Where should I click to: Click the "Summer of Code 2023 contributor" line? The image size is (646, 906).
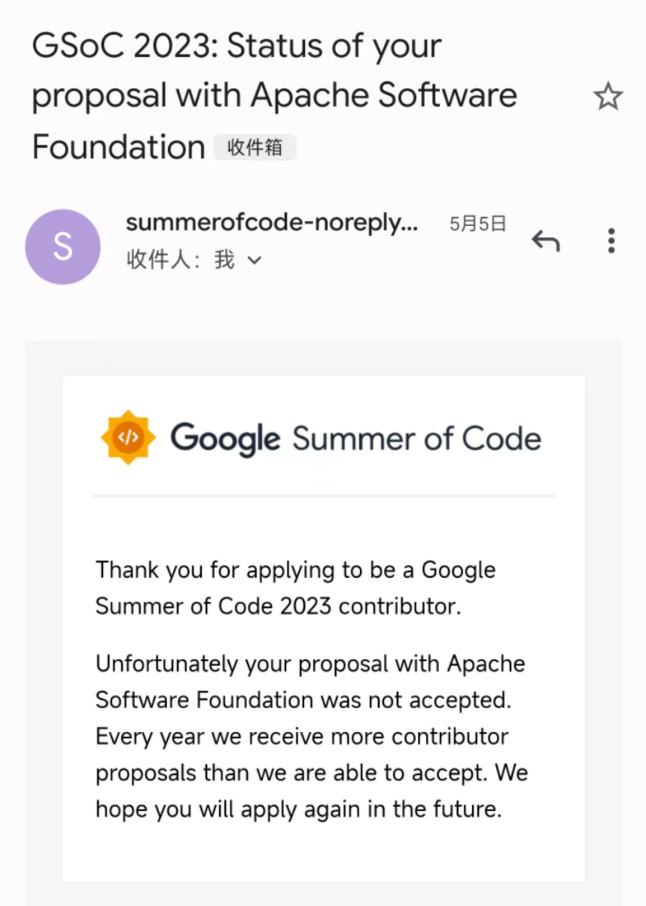pos(278,606)
